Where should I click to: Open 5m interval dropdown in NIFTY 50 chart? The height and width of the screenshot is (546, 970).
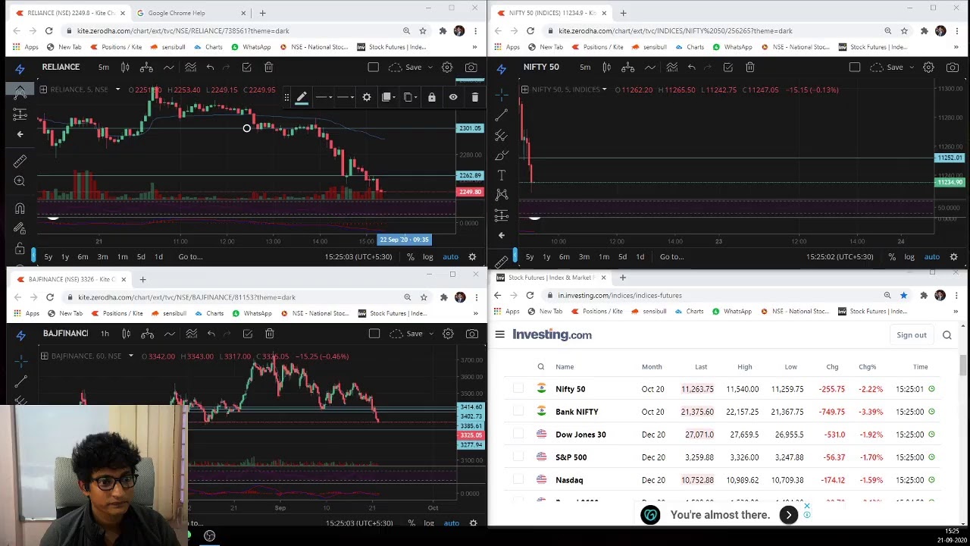click(585, 67)
